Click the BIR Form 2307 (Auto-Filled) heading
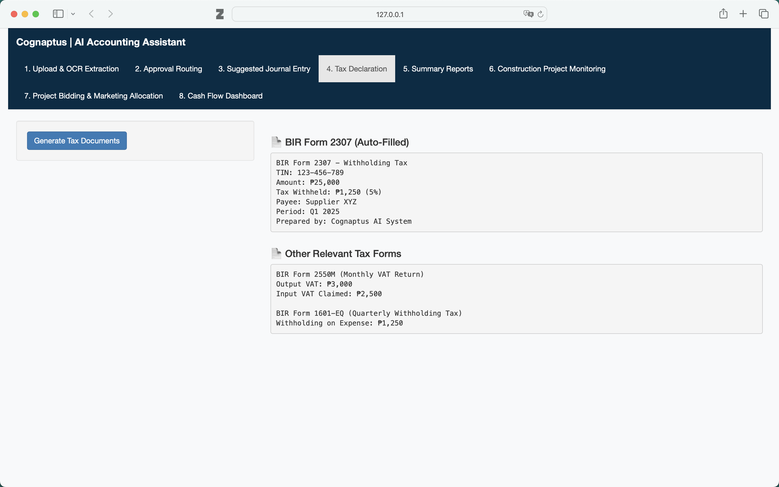 [347, 142]
